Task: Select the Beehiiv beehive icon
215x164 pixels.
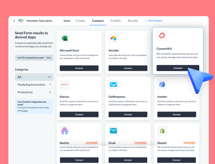Action: click(x=65, y=131)
